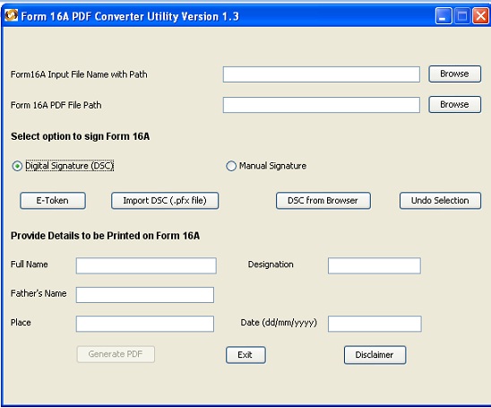Screen dimensions: 491x408
Task: Focus the Form16A Input File Name field
Action: [322, 74]
